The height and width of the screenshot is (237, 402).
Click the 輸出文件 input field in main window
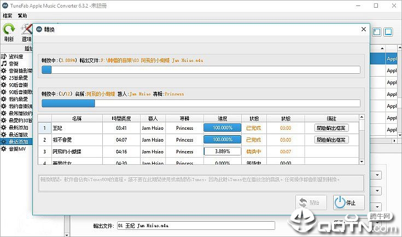click(x=196, y=226)
